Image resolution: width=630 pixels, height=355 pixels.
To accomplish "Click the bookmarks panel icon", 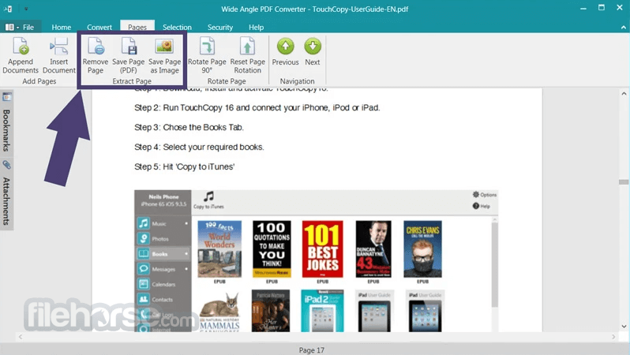I will coord(7,97).
